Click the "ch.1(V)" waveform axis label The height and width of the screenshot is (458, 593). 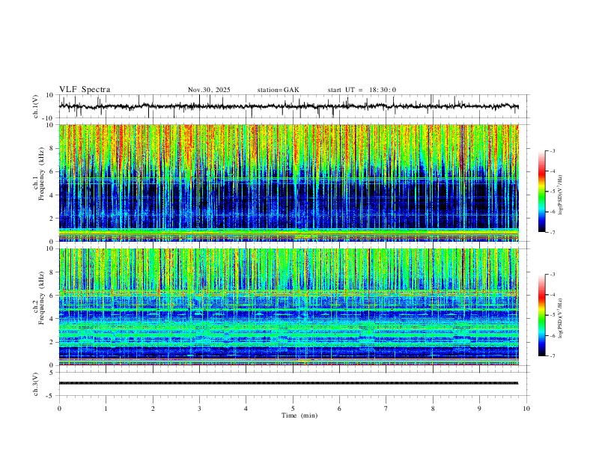coord(36,106)
